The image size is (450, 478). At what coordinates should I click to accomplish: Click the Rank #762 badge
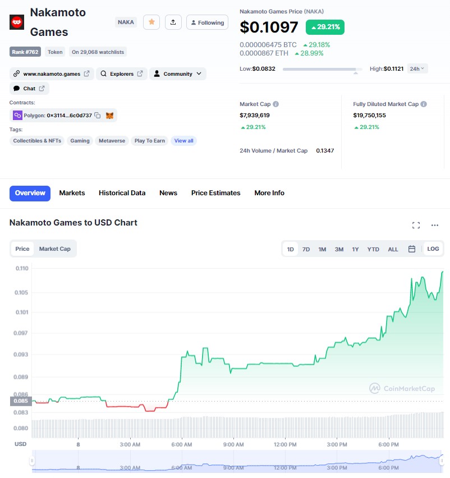tap(25, 52)
